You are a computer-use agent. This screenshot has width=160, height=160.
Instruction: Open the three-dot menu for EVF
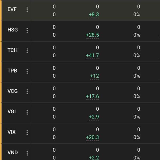[x=27, y=10]
